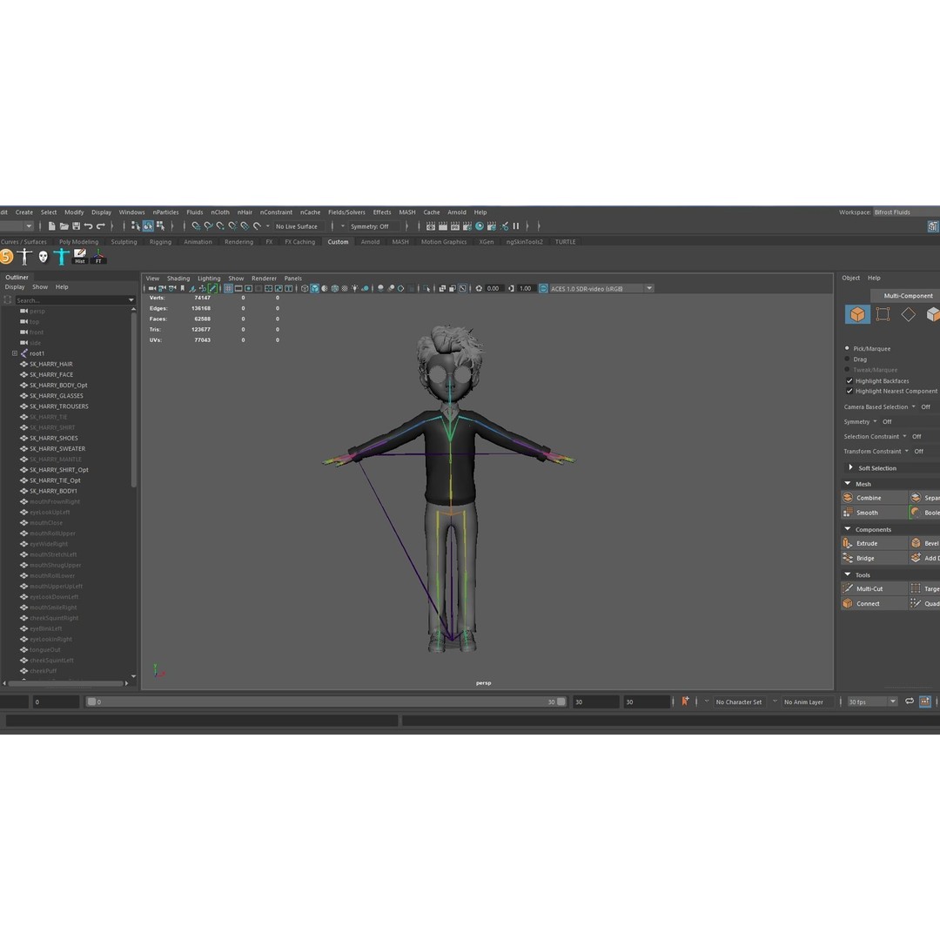Toggle the color management view transform icon
940x940 pixels.
tap(543, 288)
